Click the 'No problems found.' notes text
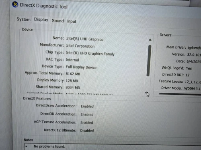This screenshot has height=150, width=201. pos(49,146)
